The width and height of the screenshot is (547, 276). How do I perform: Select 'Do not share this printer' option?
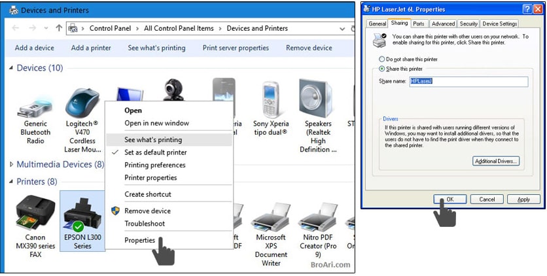click(x=382, y=59)
